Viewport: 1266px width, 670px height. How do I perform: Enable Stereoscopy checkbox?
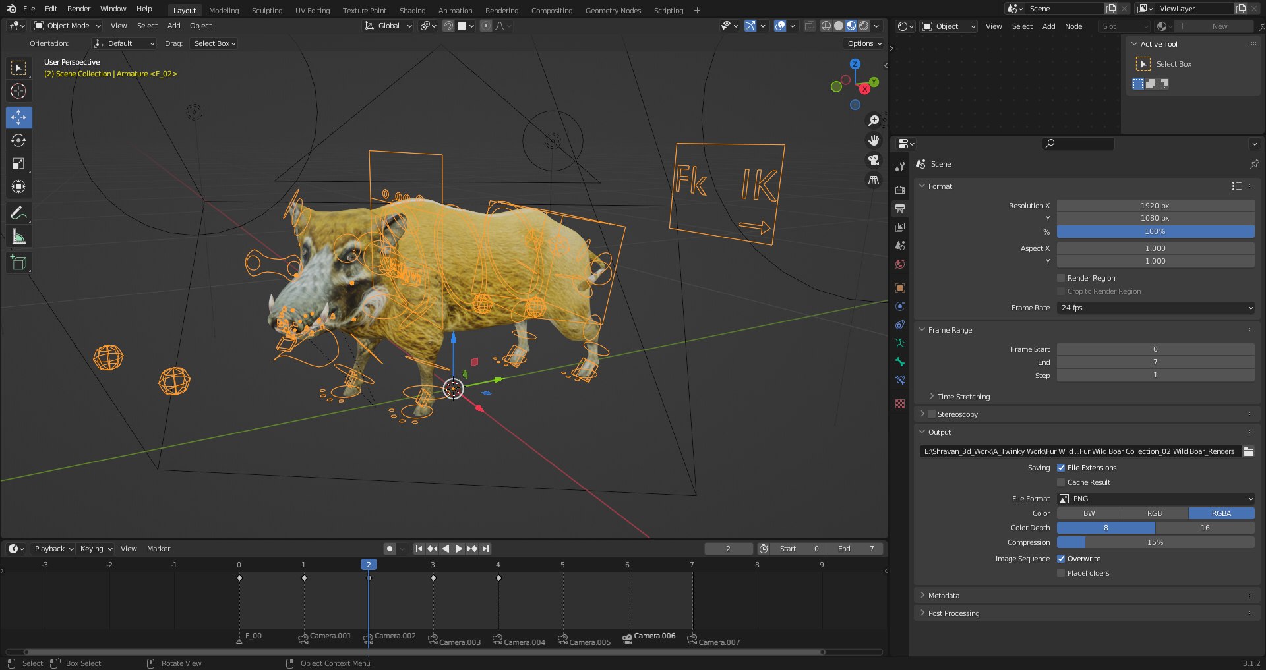coord(932,414)
